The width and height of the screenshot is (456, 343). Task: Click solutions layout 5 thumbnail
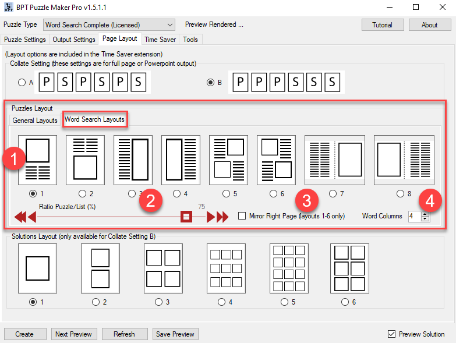[289, 268]
